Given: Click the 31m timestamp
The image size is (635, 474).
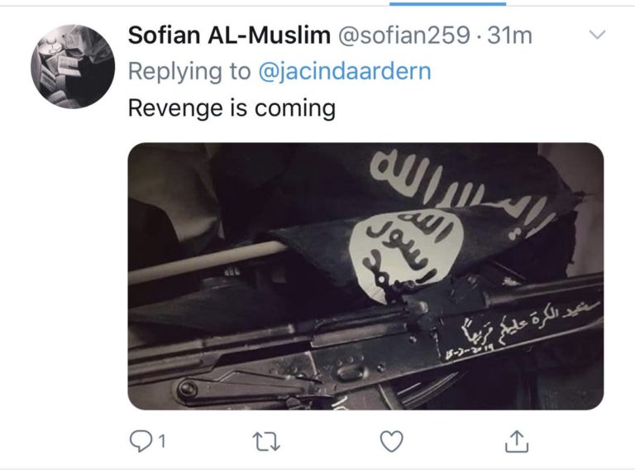Looking at the screenshot, I should point(509,36).
